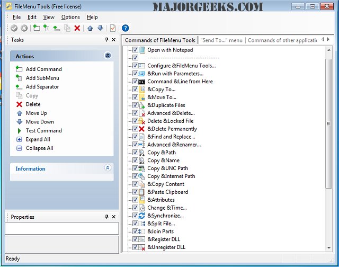This screenshot has width=339, height=267.
Task: Disable the &Synchronize... command checkbox
Action: [x=135, y=216]
